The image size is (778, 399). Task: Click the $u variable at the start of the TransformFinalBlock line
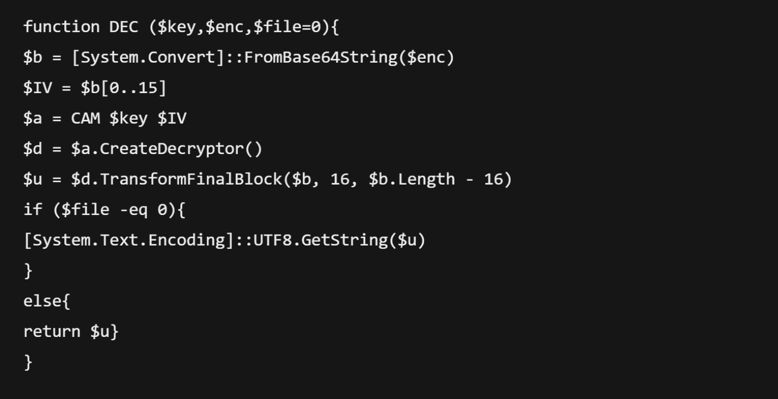pyautogui.click(x=33, y=180)
